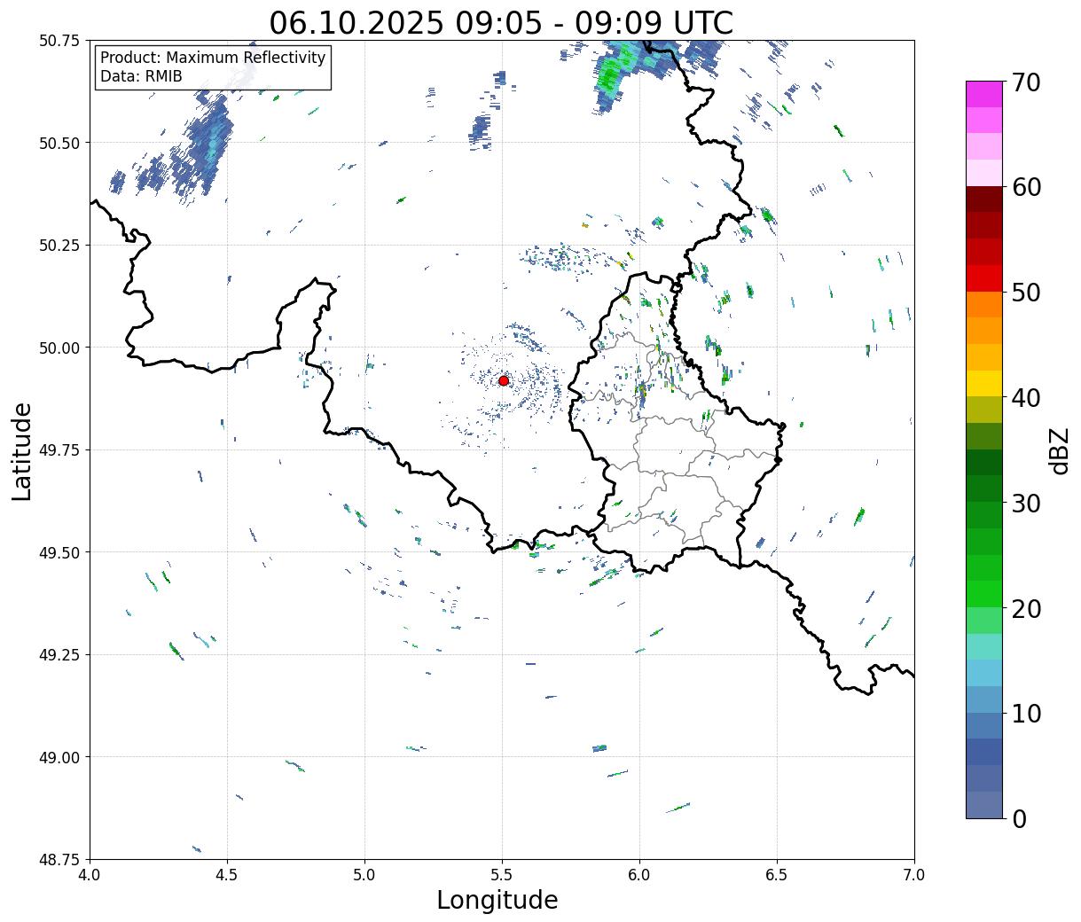The height and width of the screenshot is (922, 1081).
Task: Click latitude tick label 49.75
Action: coord(59,450)
